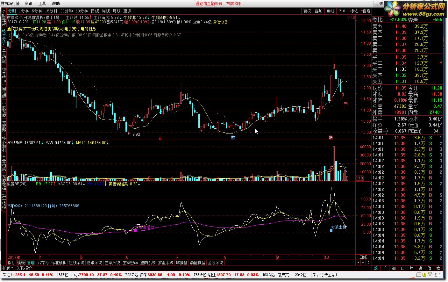The width and height of the screenshot is (448, 282).
Task: Select the 日 tab in the bottom-right strip
Action: [x=403, y=268]
